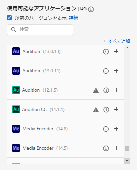The height and width of the screenshot is (170, 137).
Task: Select the Media Encoder (14.8) row text
Action: click(45, 129)
